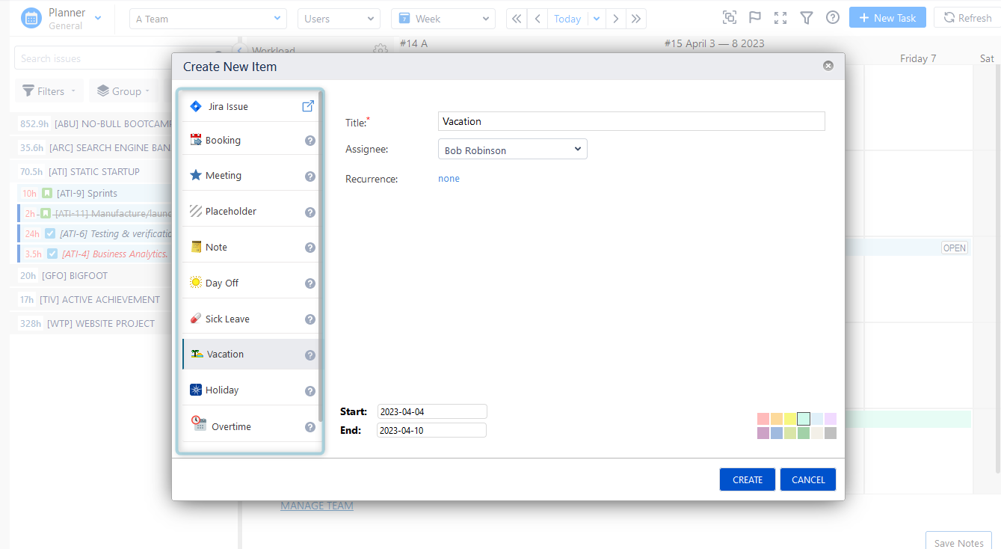Click the help icon next to Day Off

[310, 283]
